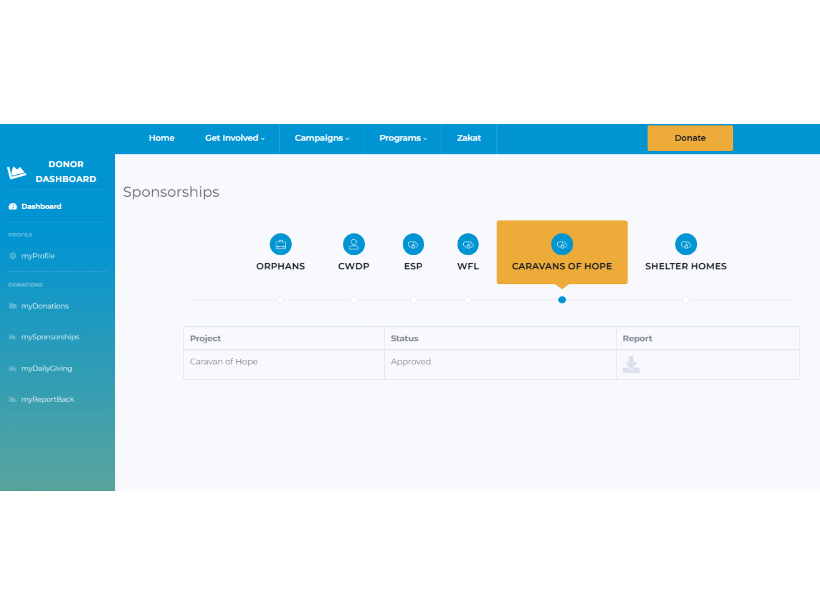This screenshot has width=820, height=615.
Task: Click the timeline dot under ESP
Action: [x=413, y=300]
